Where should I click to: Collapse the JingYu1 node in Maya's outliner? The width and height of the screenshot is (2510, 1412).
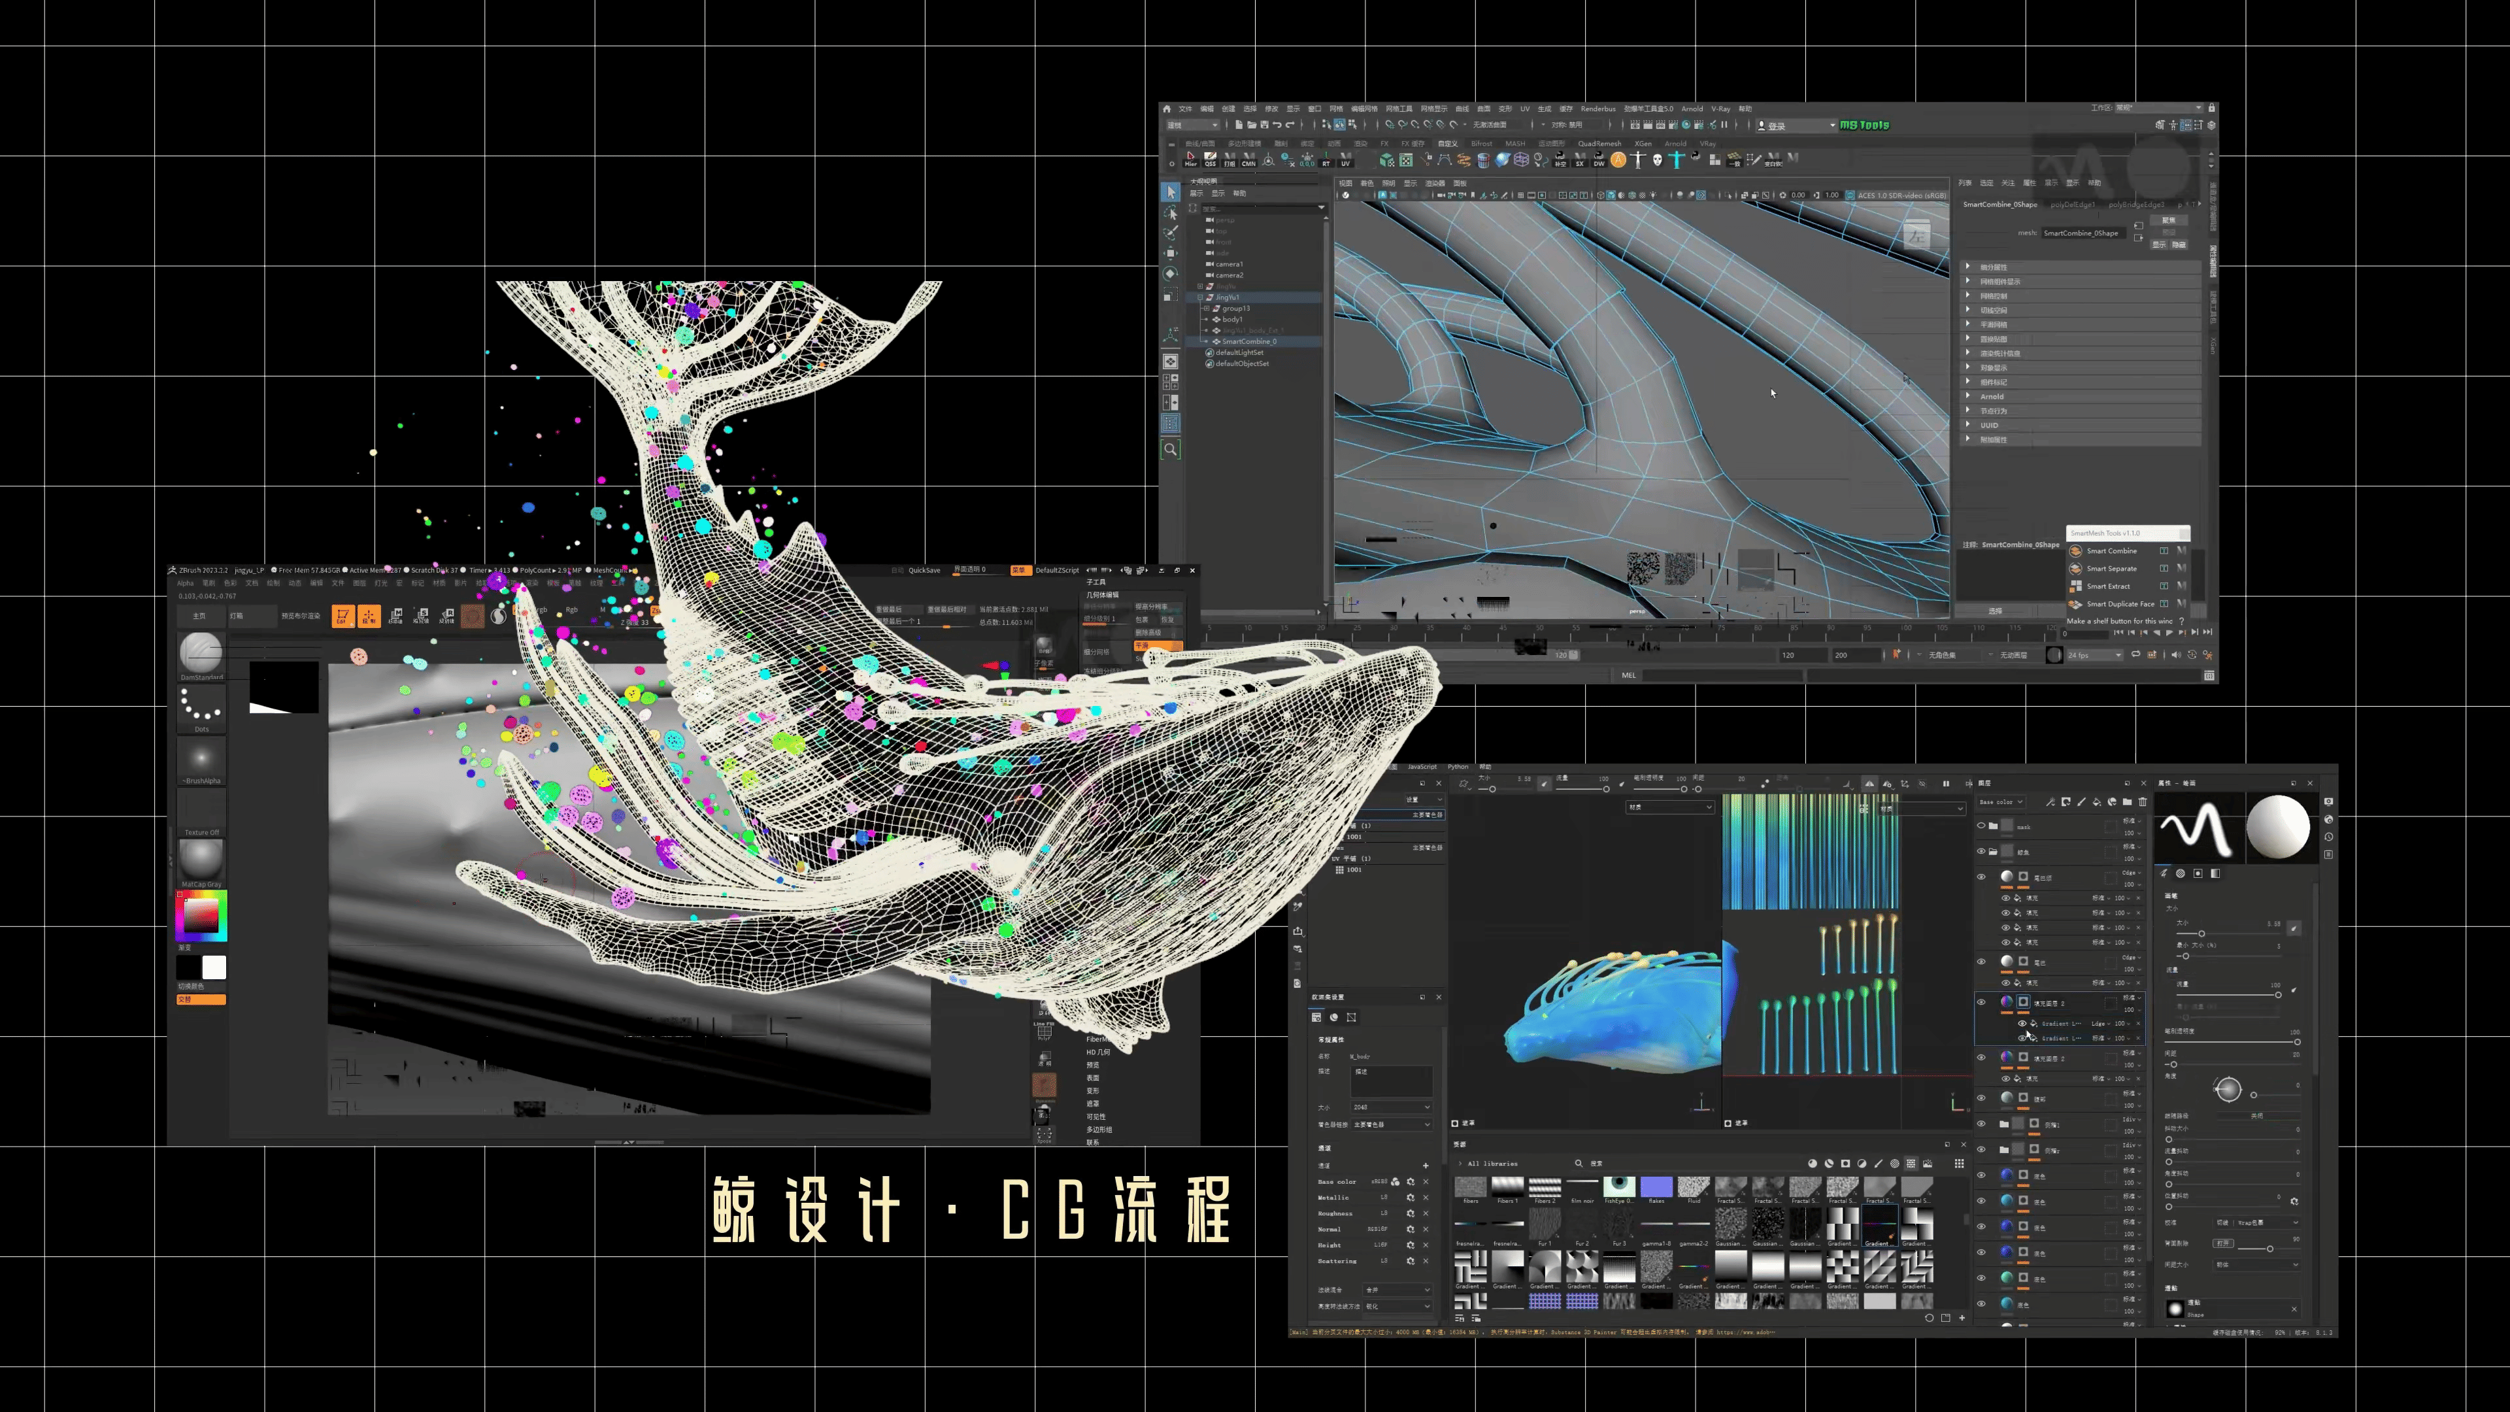click(x=1201, y=297)
